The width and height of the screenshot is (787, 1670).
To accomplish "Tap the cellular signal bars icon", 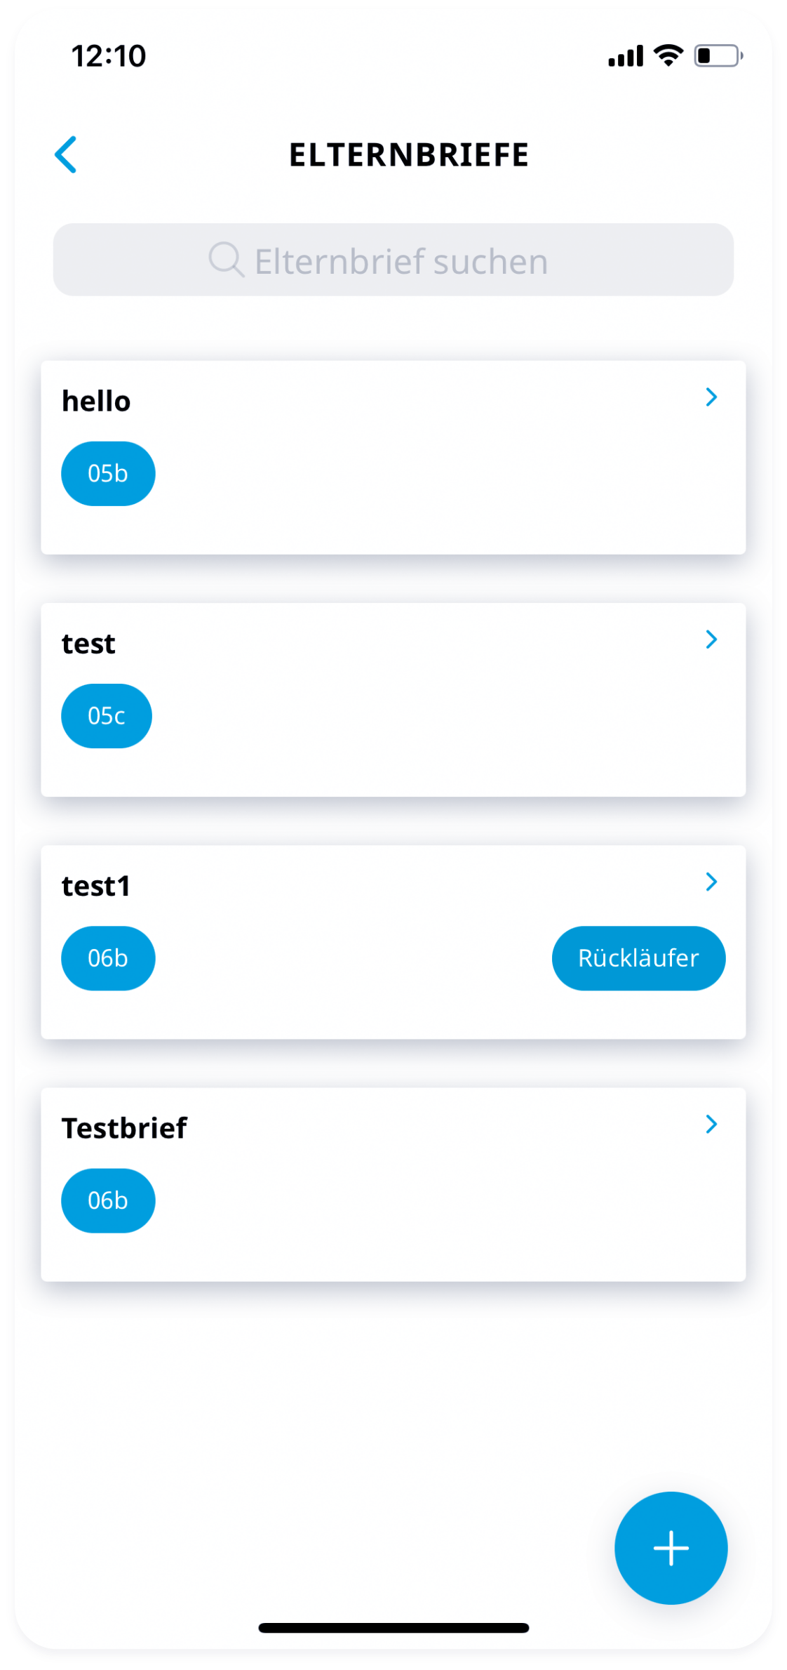I will click(x=626, y=56).
